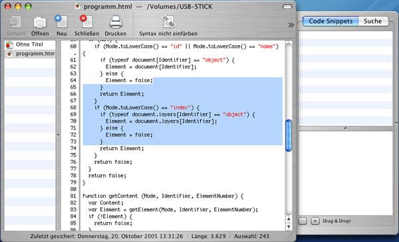Click window resize grip corner
The image size is (399, 242).
click(290, 237)
